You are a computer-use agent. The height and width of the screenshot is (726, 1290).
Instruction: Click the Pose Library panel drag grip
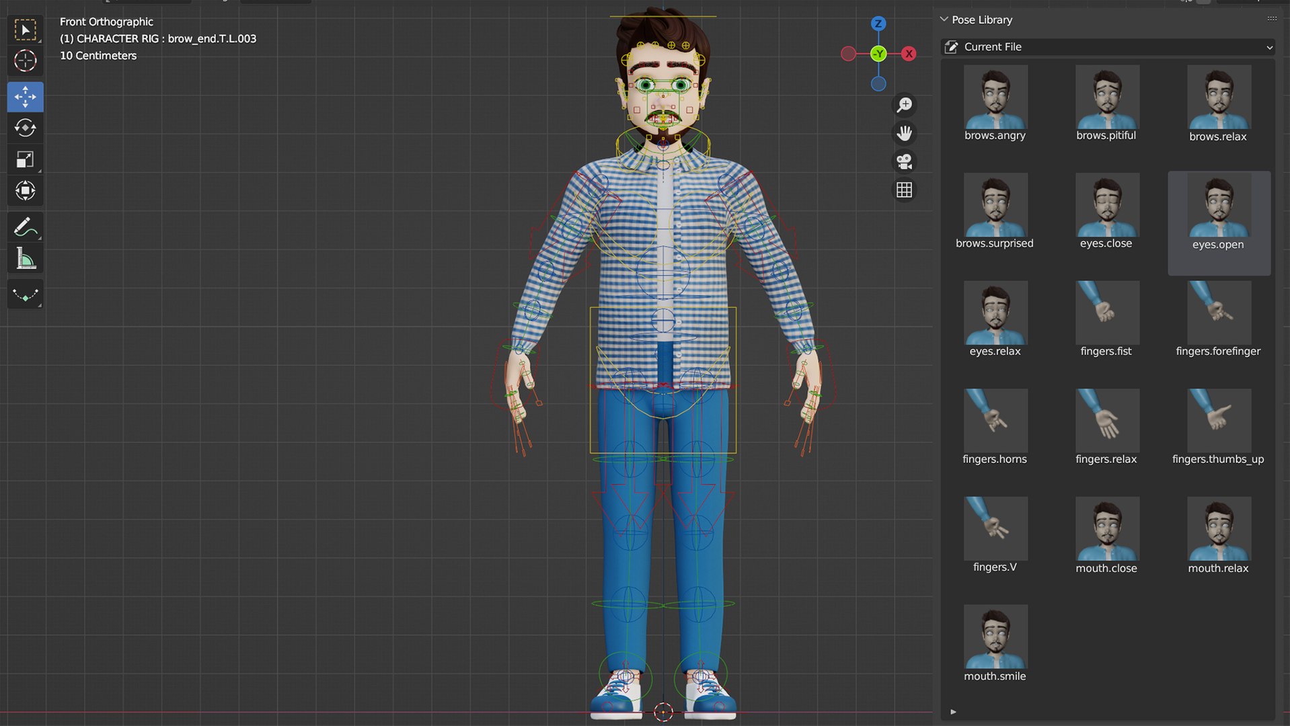click(x=1272, y=19)
